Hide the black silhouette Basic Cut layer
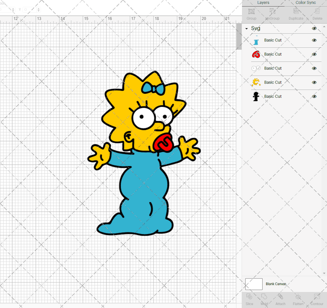This screenshot has width=327, height=308. tap(314, 96)
